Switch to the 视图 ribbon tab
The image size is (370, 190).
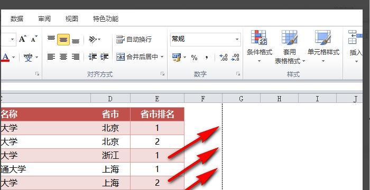click(72, 19)
